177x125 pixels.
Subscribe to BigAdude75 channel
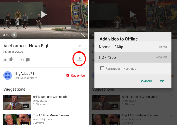[x=75, y=76]
